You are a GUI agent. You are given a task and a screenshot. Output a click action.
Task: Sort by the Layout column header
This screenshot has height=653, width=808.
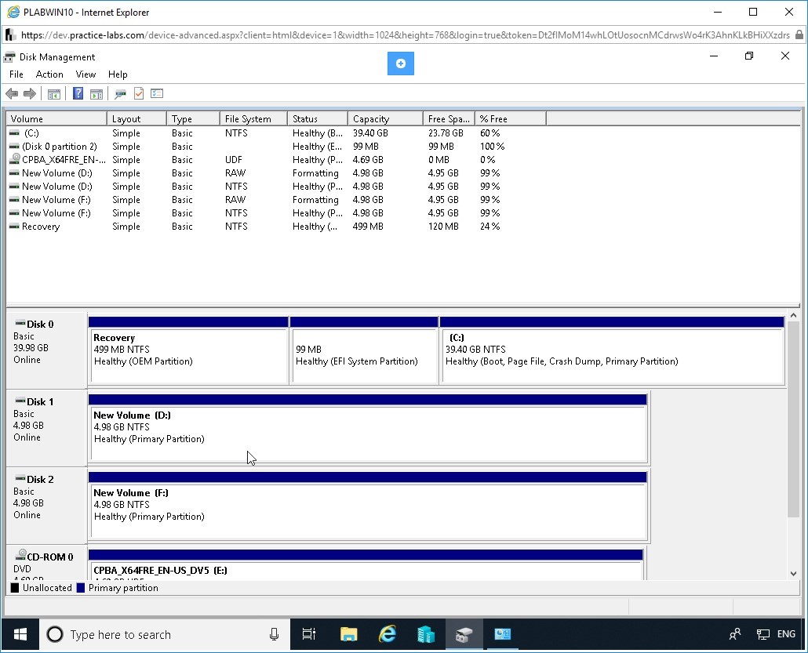(x=136, y=119)
